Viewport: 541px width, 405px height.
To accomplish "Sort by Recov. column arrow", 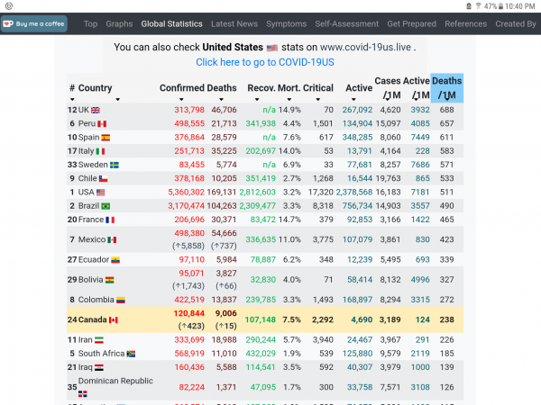I will coord(271,99).
